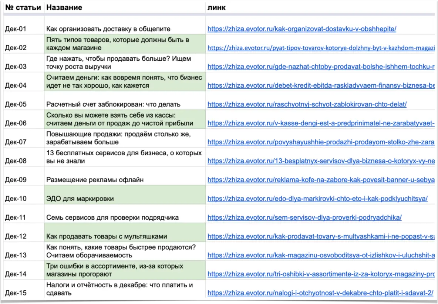
Task: Click the povyshayushhie-prodazhi link
Action: click(x=320, y=142)
